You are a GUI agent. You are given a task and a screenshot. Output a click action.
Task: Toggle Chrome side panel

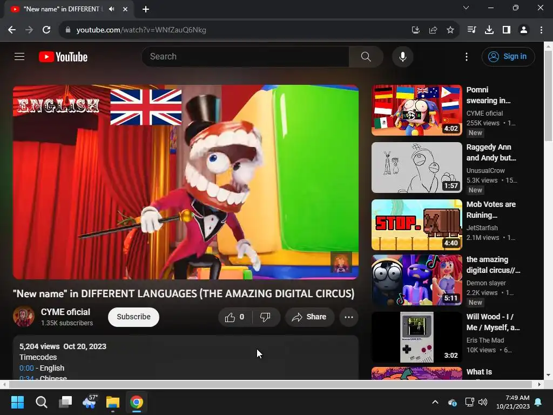[x=506, y=30]
